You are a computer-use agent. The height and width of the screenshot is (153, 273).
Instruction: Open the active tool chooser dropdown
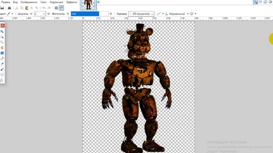[x=12, y=14]
